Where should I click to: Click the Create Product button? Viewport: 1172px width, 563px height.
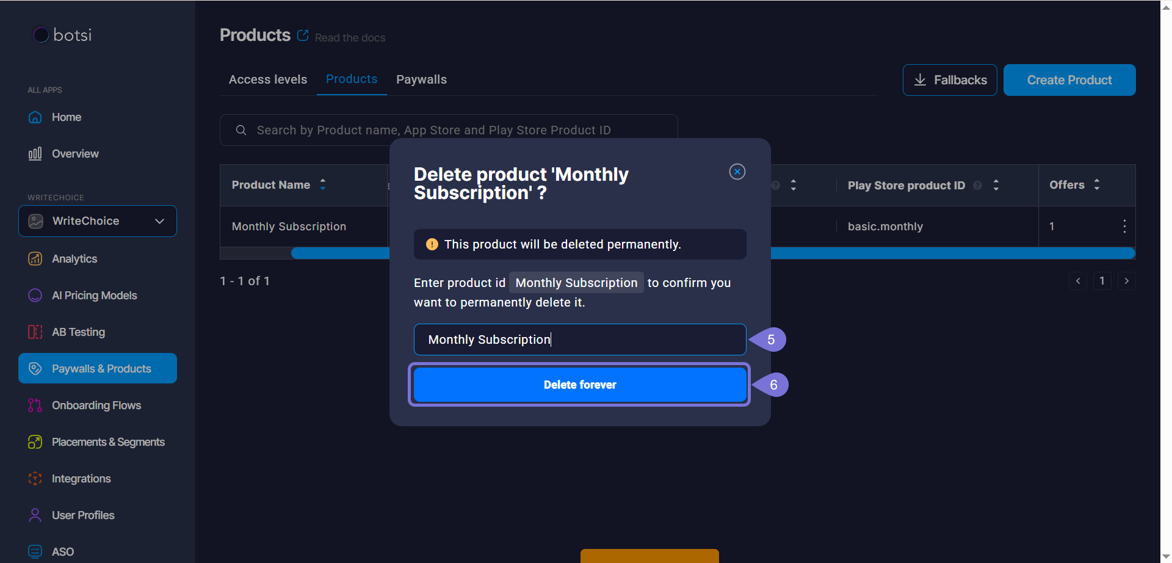(1069, 80)
